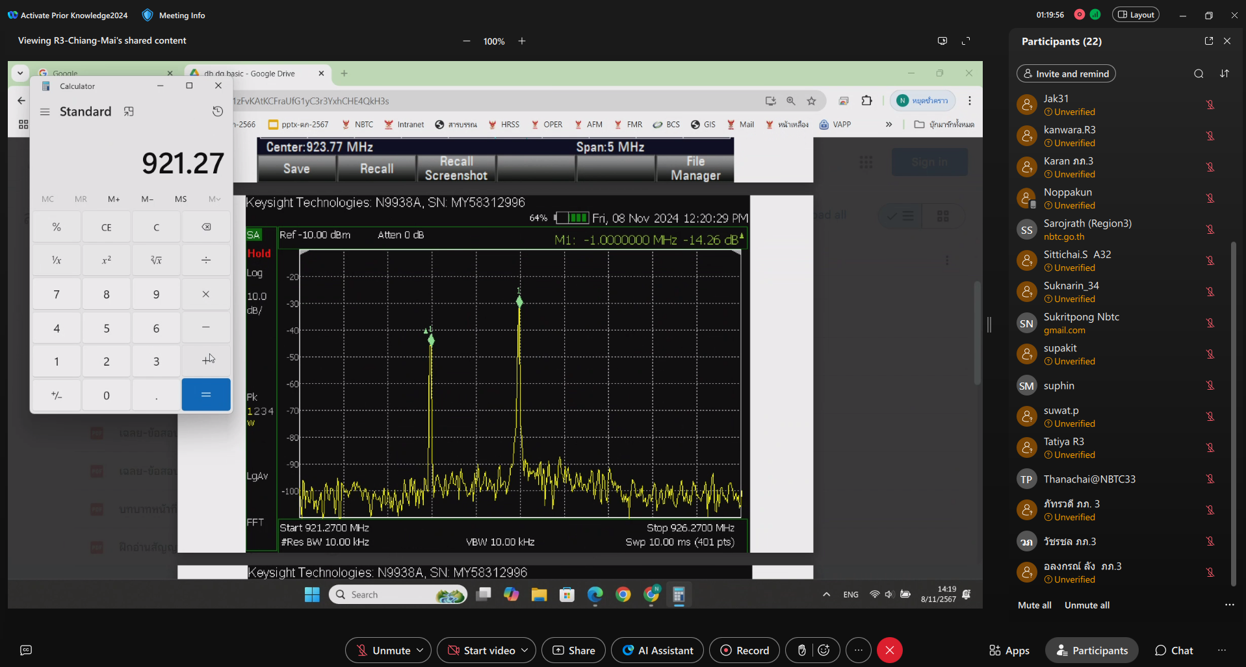The height and width of the screenshot is (667, 1246).
Task: Click Invite and remind button
Action: pyautogui.click(x=1066, y=73)
